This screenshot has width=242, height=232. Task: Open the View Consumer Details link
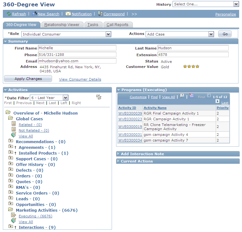(80, 79)
